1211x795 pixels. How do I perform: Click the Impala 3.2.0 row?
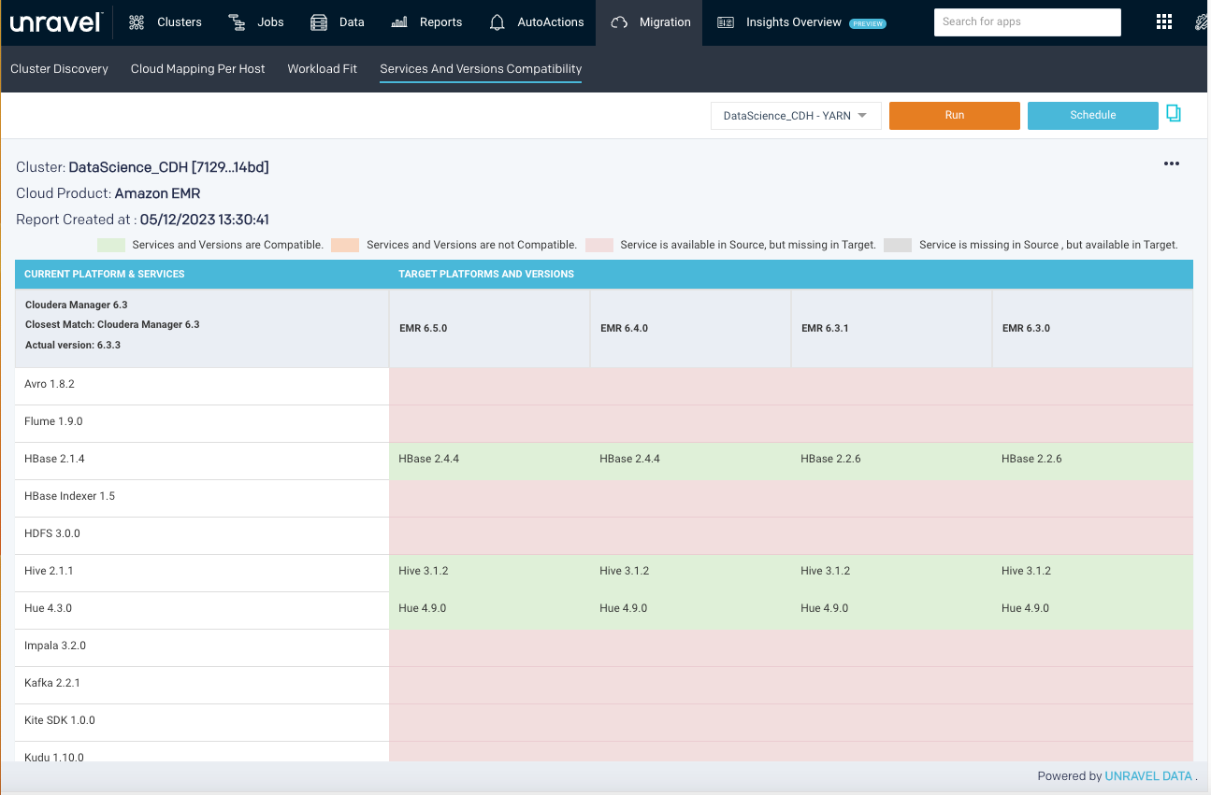[604, 647]
